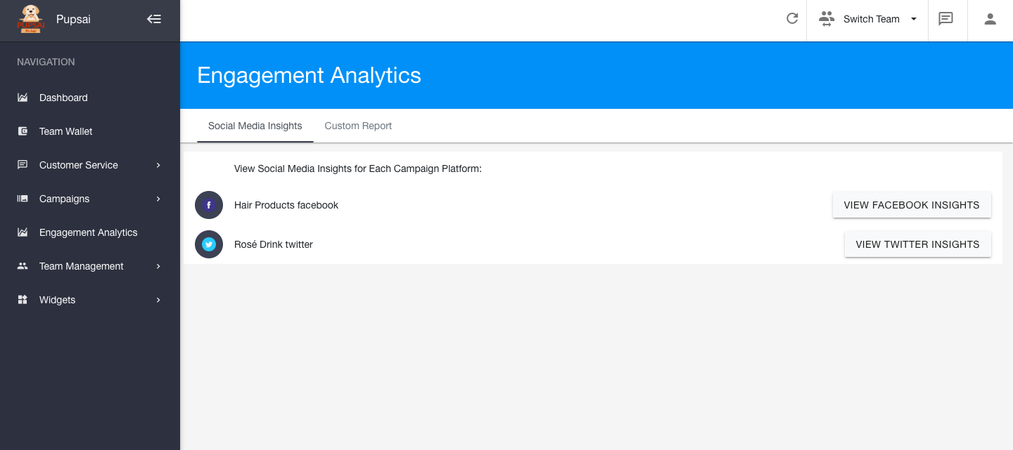Image resolution: width=1013 pixels, height=450 pixels.
Task: Expand the Customer Service submenu chevron
Action: point(158,165)
